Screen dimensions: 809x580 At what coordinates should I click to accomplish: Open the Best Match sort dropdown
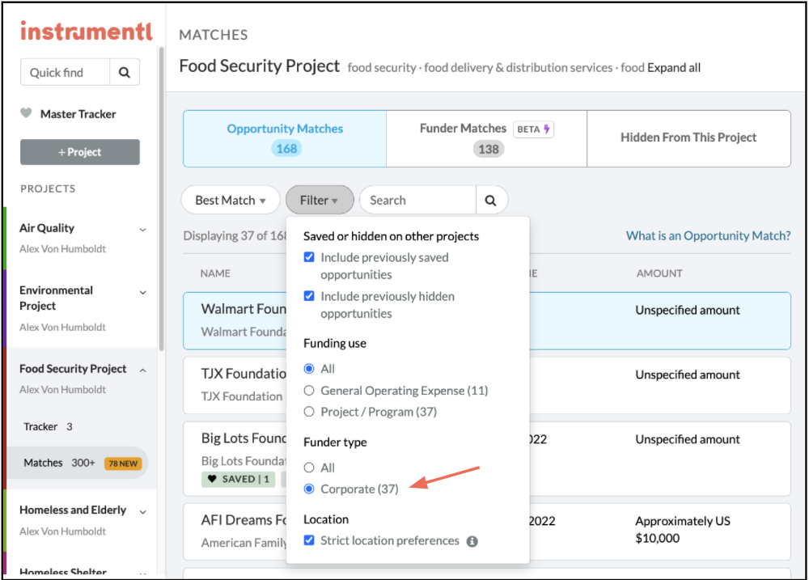[x=231, y=200]
